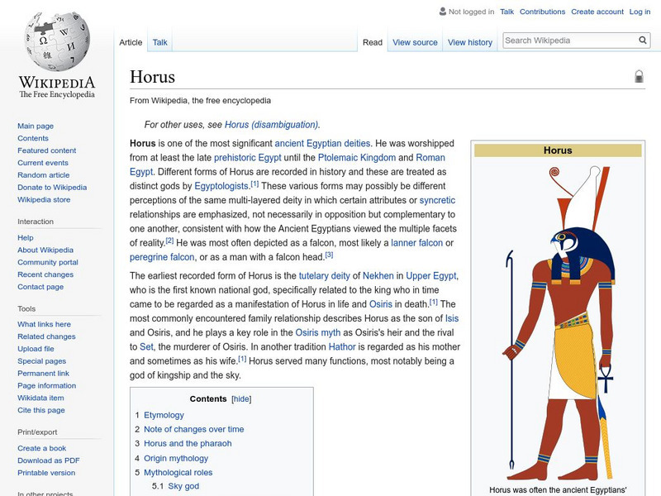661x496 pixels.
Task: Click Download as PDF
Action: [49, 460]
